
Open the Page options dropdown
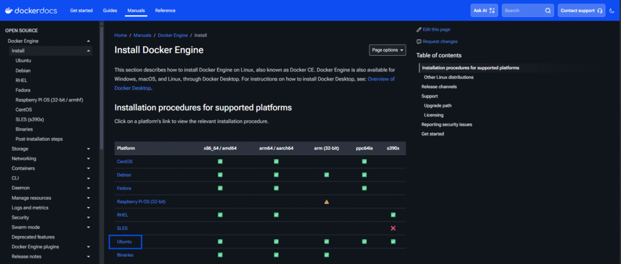(388, 50)
